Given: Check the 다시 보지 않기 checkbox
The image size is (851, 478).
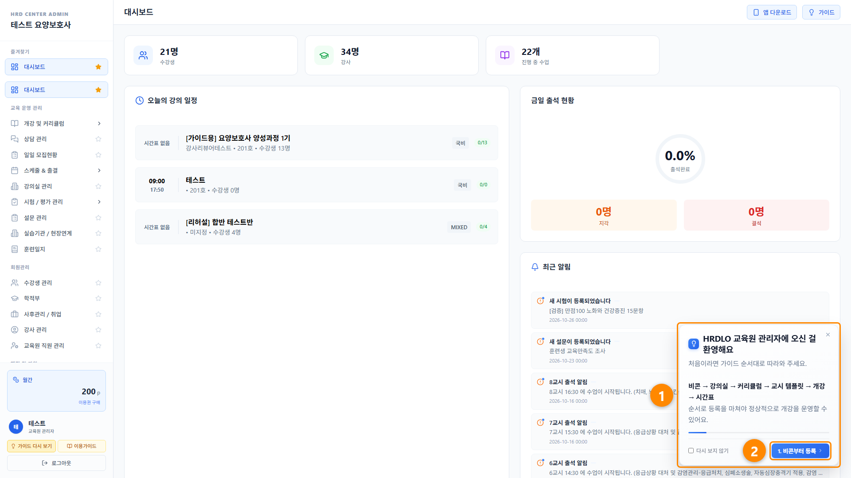Looking at the screenshot, I should coord(691,451).
